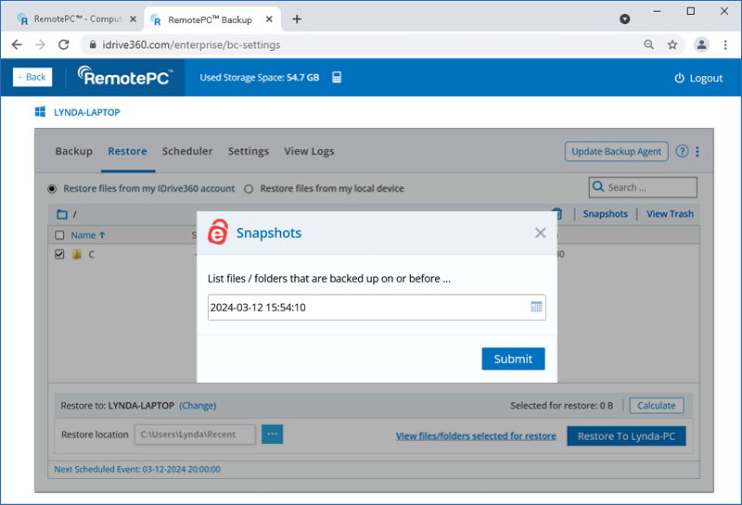Viewport: 742px width, 505px height.
Task: Open the three-dot more options menu
Action: [697, 152]
